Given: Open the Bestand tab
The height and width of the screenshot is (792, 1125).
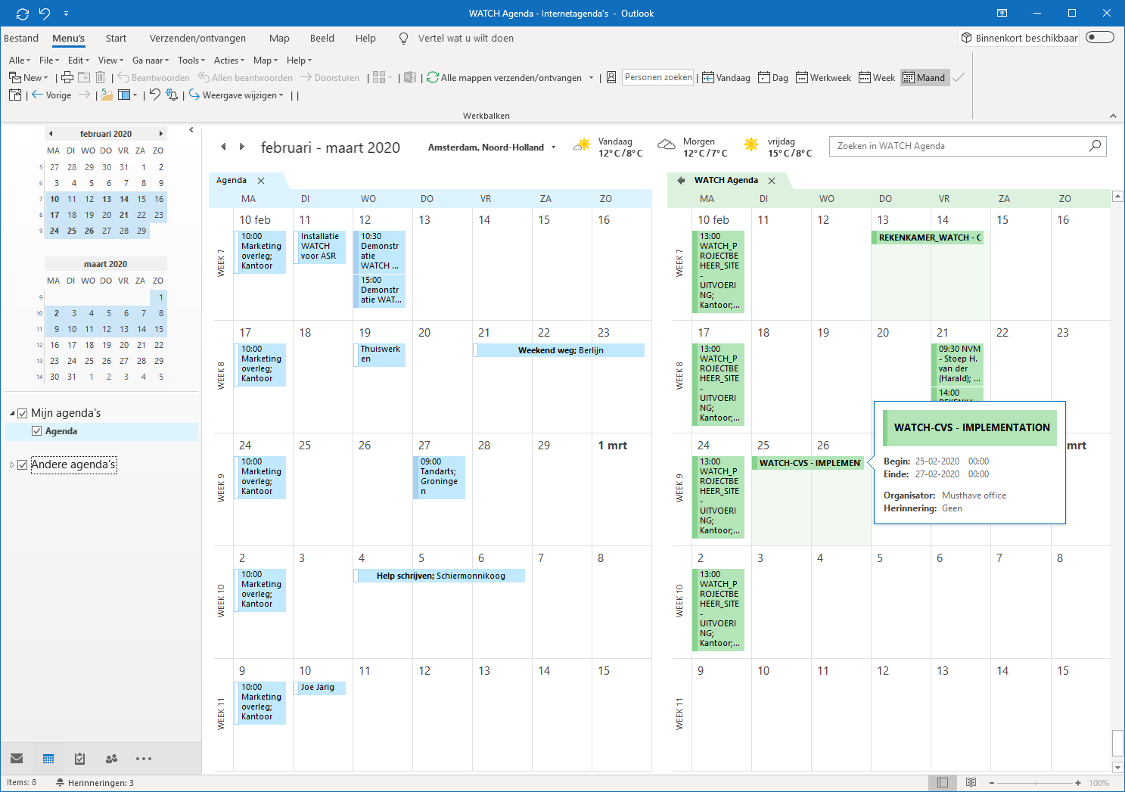Looking at the screenshot, I should coord(21,38).
